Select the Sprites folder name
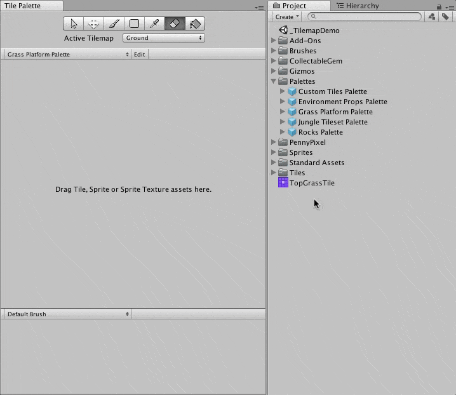Screen dimensions: 456x395 point(301,152)
